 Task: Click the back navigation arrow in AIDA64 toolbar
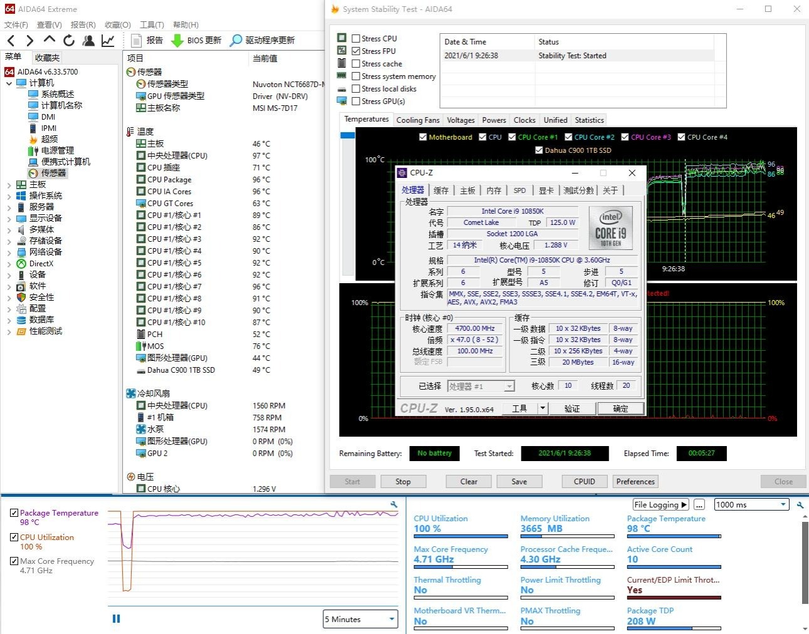tap(11, 41)
